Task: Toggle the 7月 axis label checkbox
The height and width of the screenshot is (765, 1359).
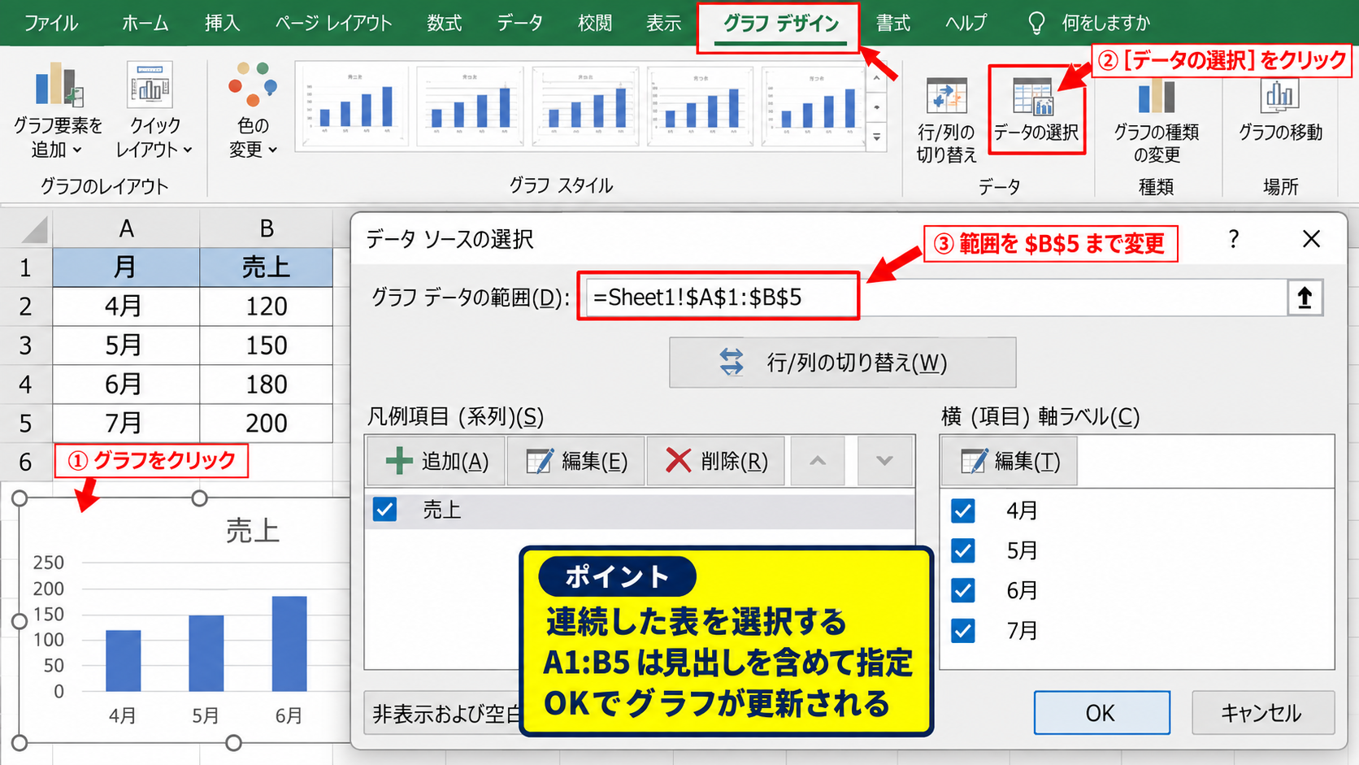Action: tap(963, 630)
